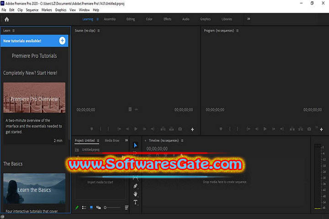The width and height of the screenshot is (329, 219).
Task: Add new tutorials with plus icon
Action: coord(62,41)
